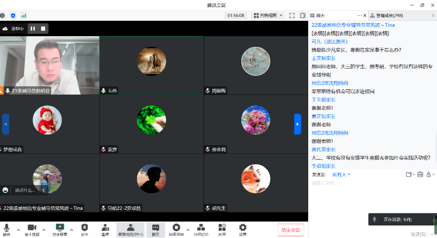Mute the microphone
The width and height of the screenshot is (437, 238).
[x=7, y=229]
